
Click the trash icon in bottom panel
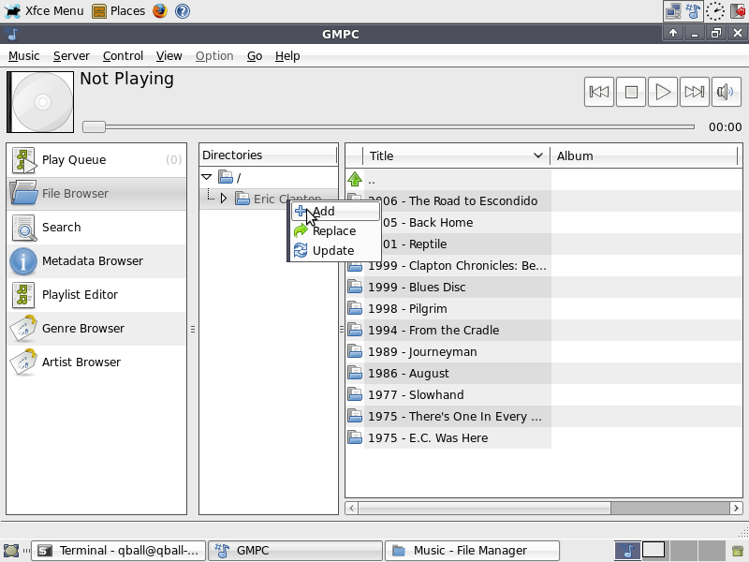coord(738,550)
